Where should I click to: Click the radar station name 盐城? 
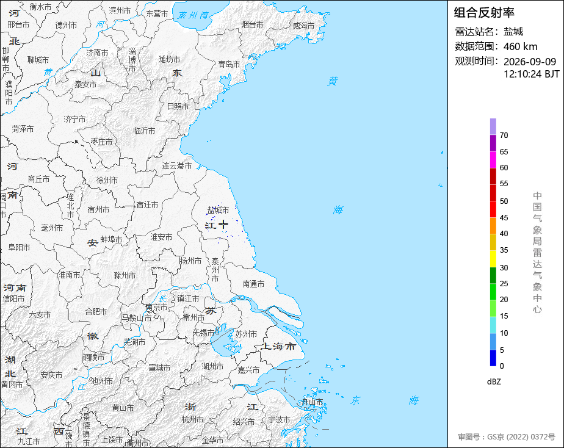click(513, 32)
